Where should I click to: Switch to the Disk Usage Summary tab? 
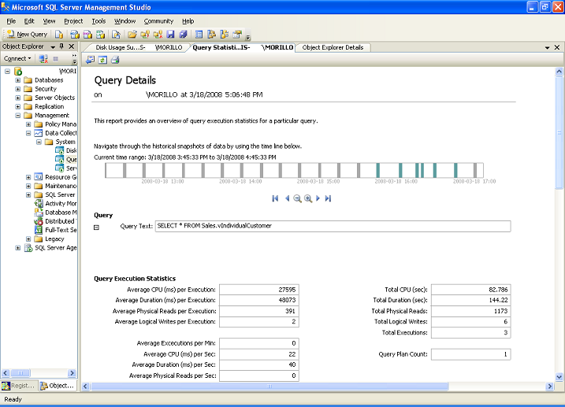coord(139,47)
